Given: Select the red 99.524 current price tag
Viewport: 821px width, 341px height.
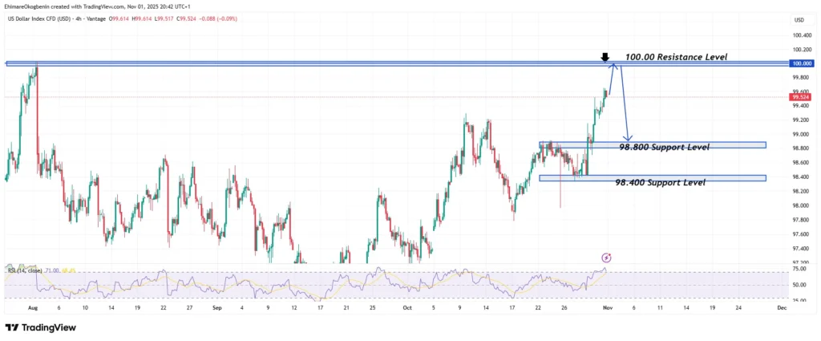Looking at the screenshot, I should 799,97.
